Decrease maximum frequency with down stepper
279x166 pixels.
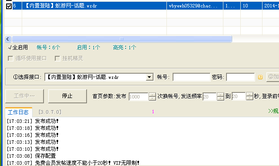[x=249, y=98]
